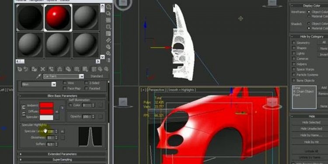Open the Blinn shader type dropdown
Viewport: 328px width, 164px height.
point(54,84)
